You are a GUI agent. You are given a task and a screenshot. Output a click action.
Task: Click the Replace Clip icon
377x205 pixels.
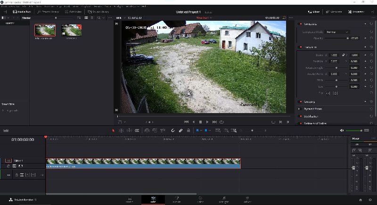[163, 131]
